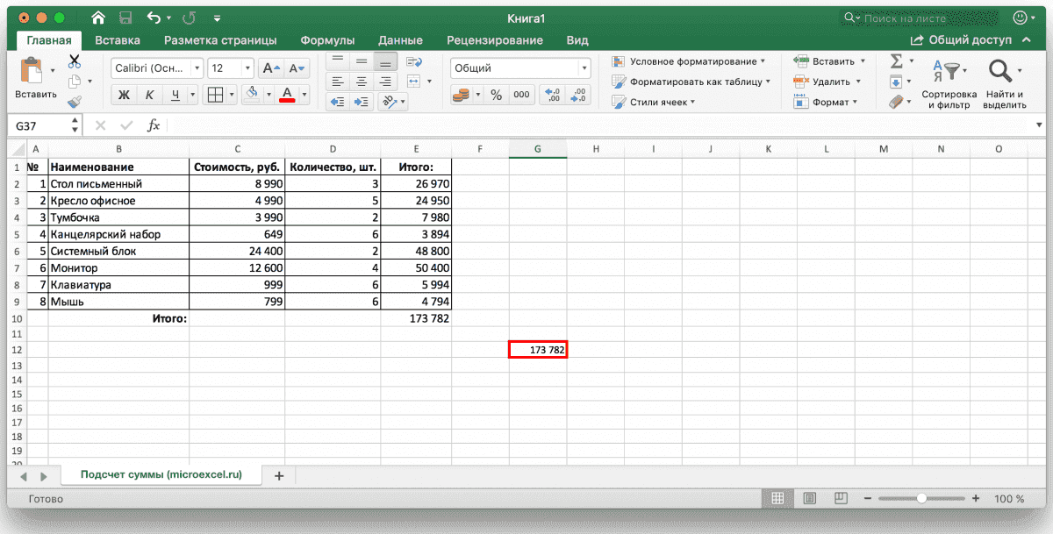
Task: Click the zoom slider in status bar
Action: [x=921, y=498]
